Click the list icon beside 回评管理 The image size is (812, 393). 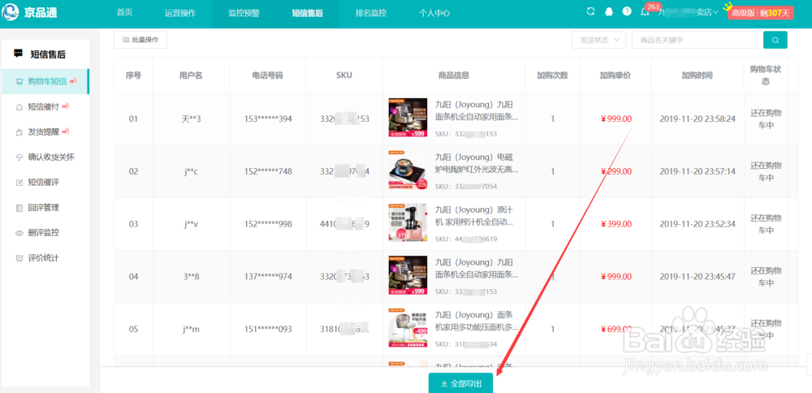19,208
